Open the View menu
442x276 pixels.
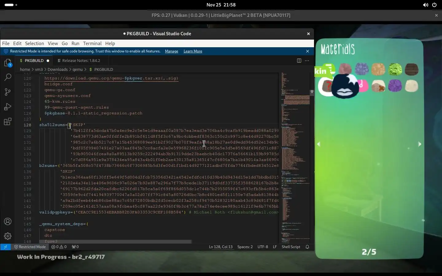pyautogui.click(x=53, y=44)
